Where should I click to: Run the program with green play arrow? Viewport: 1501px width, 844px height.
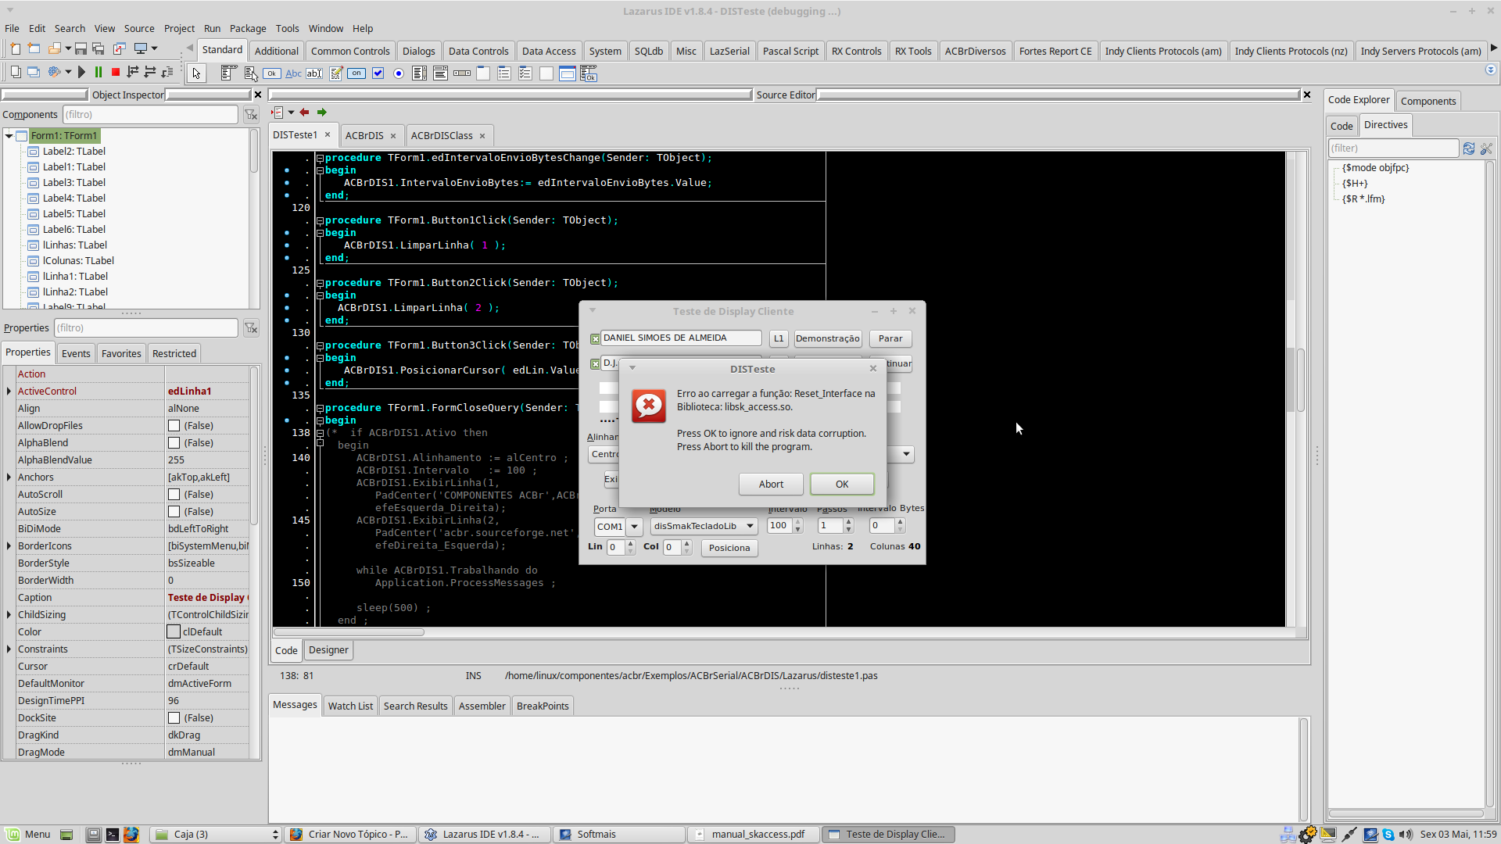(81, 72)
